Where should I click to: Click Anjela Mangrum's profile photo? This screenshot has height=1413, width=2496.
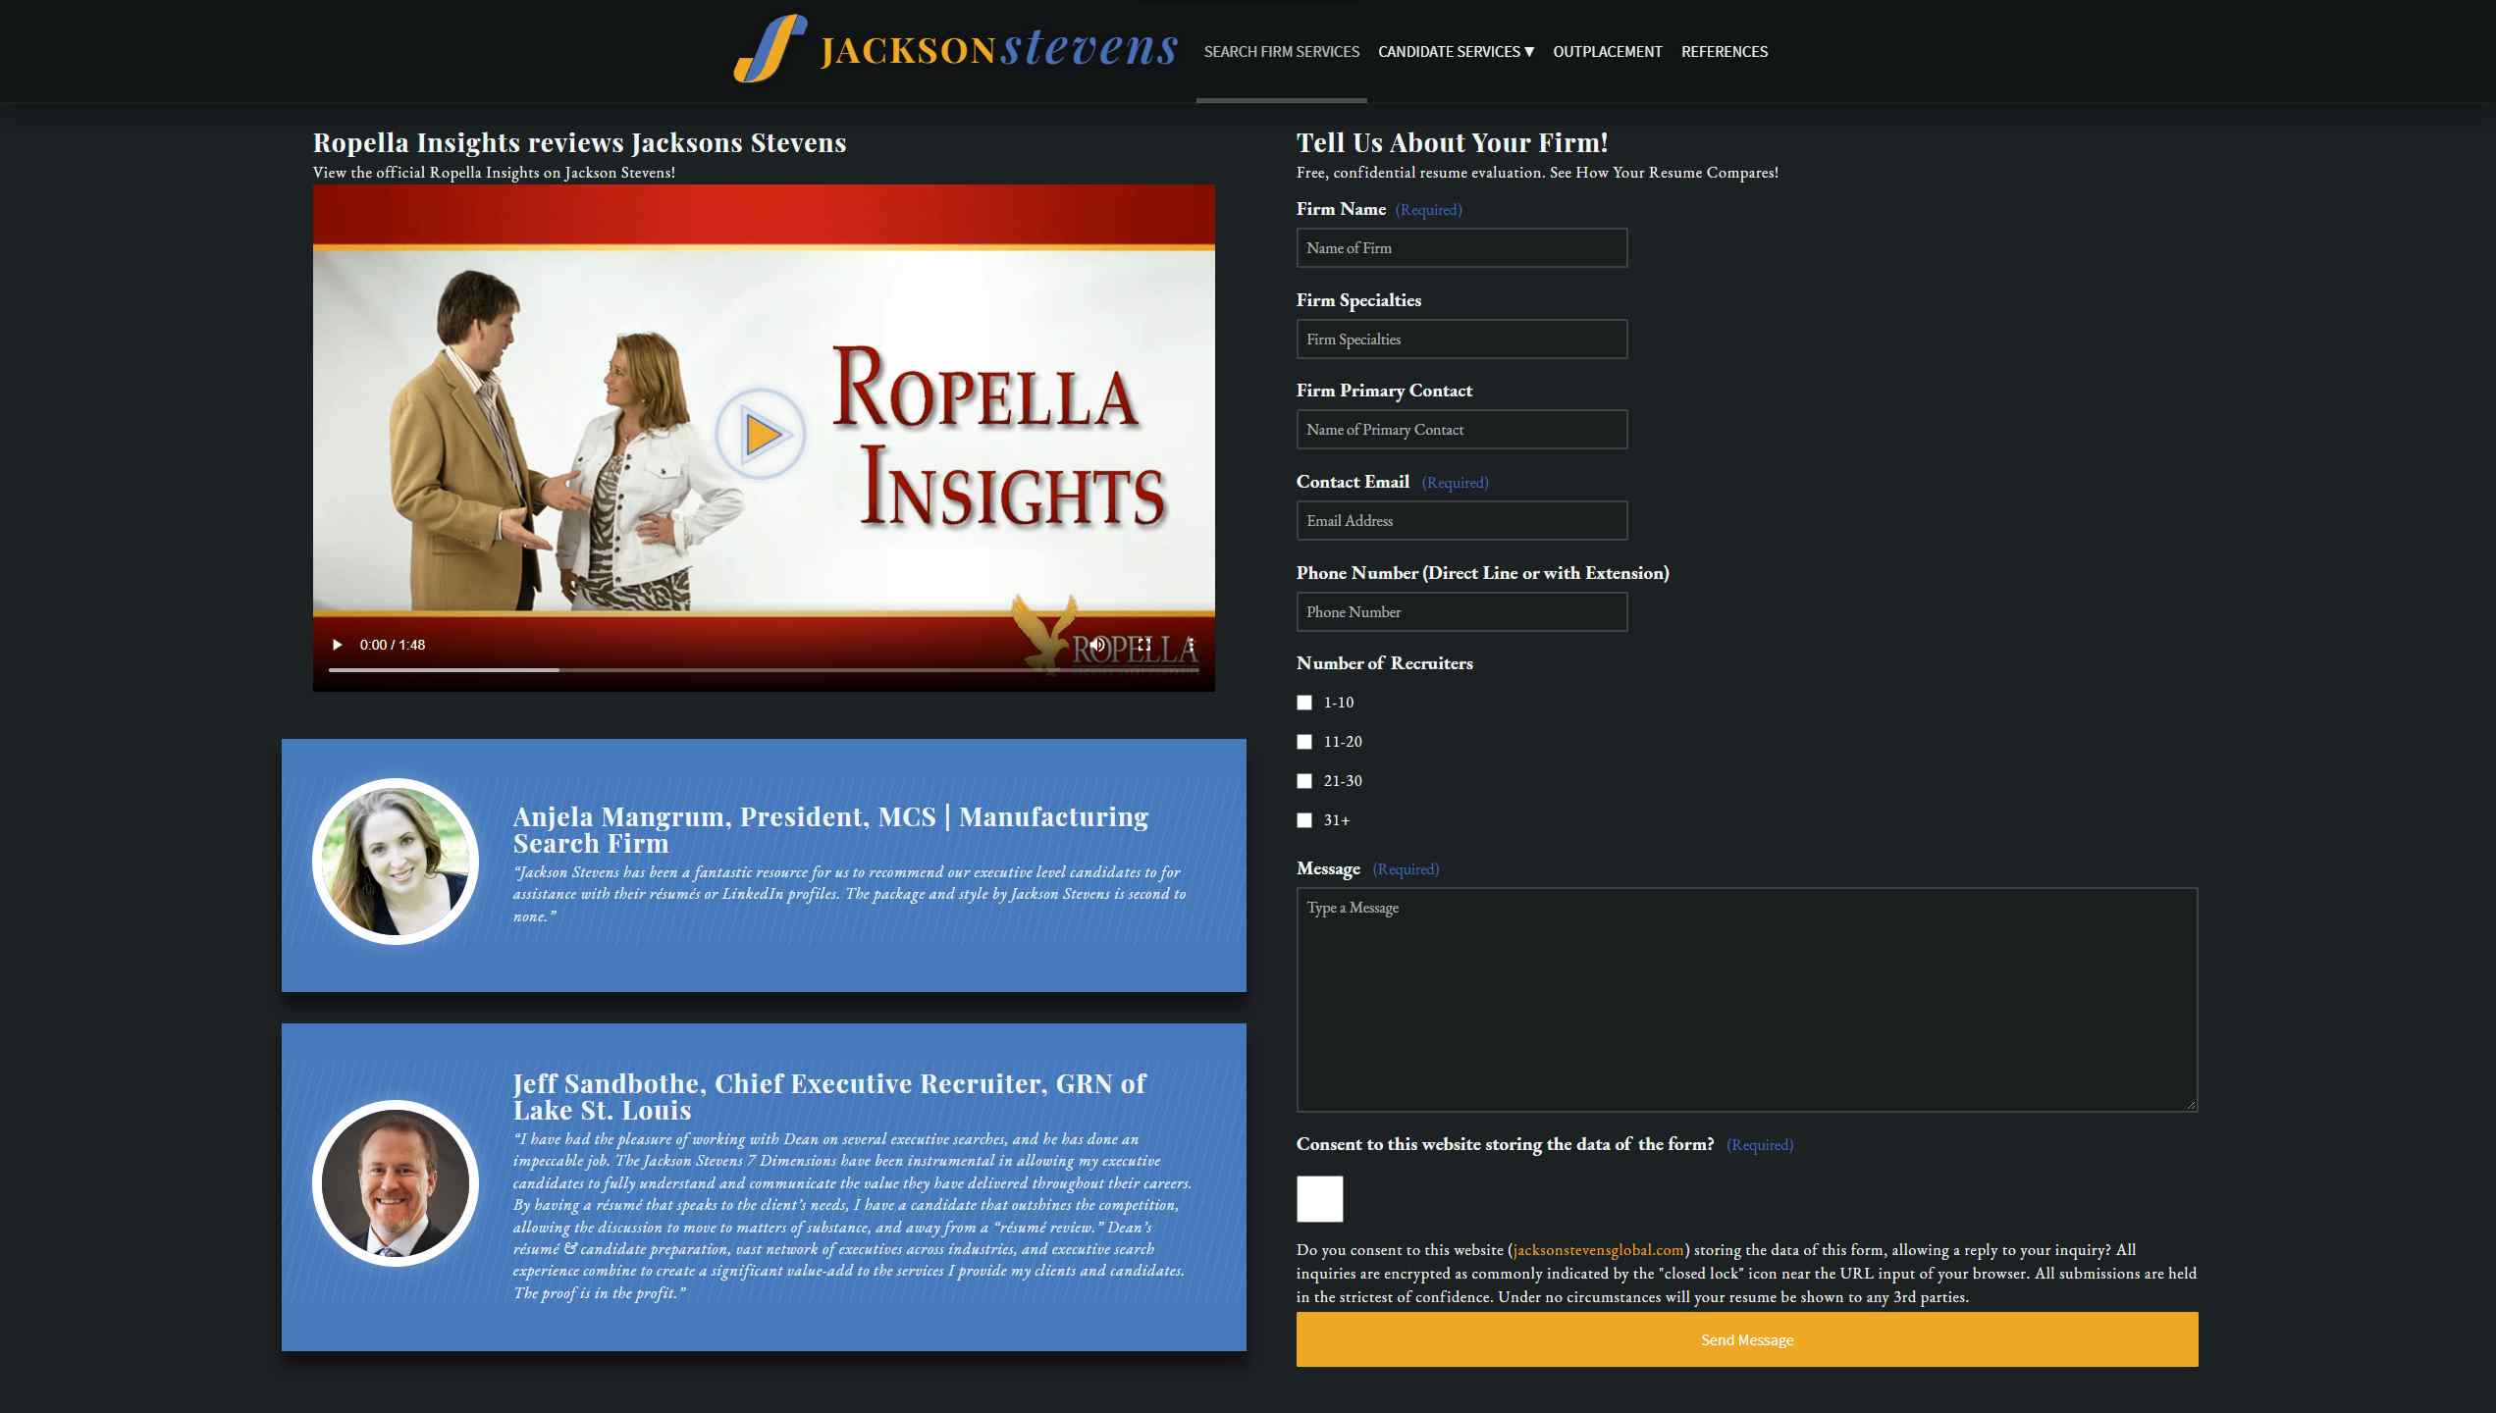[x=396, y=862]
